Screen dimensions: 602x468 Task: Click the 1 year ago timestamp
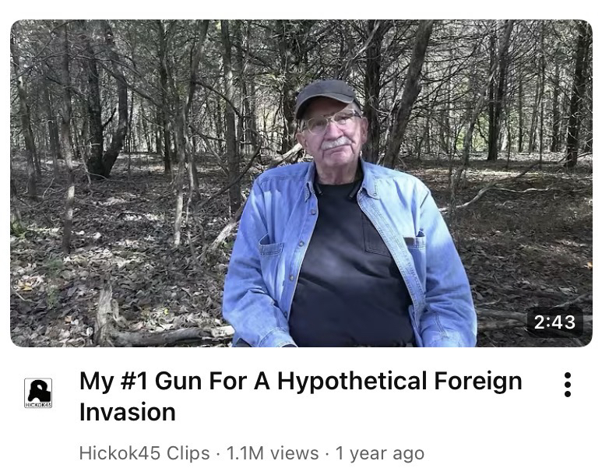tap(380, 453)
